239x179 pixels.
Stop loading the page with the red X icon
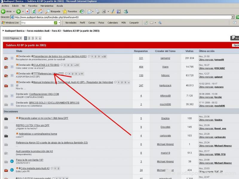click(x=27, y=11)
